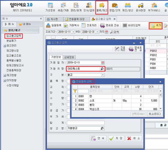Screen dimensions: 168x150
Task: Open the 세금/거래 main menu icon
Action: [63, 7]
